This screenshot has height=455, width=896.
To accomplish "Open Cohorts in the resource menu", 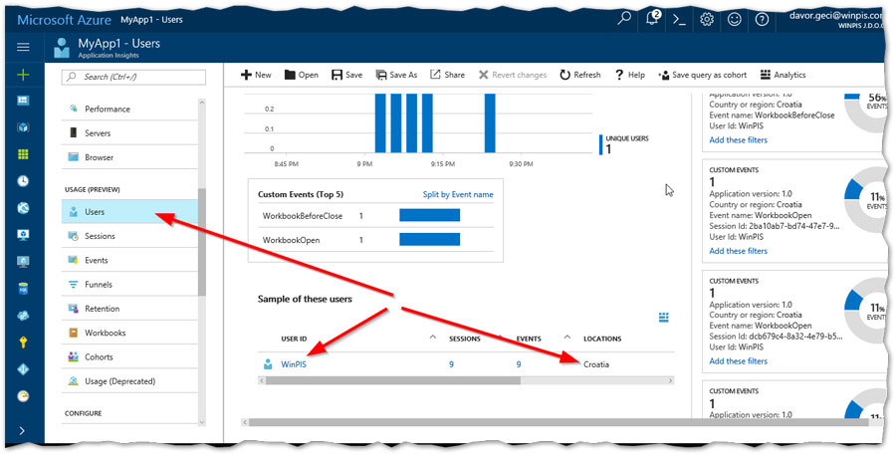I will point(129,356).
